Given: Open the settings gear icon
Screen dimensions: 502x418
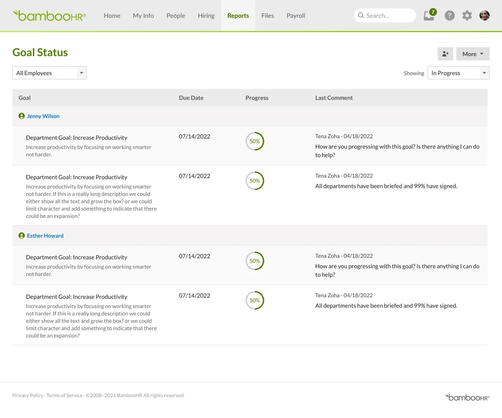Looking at the screenshot, I should (x=467, y=15).
